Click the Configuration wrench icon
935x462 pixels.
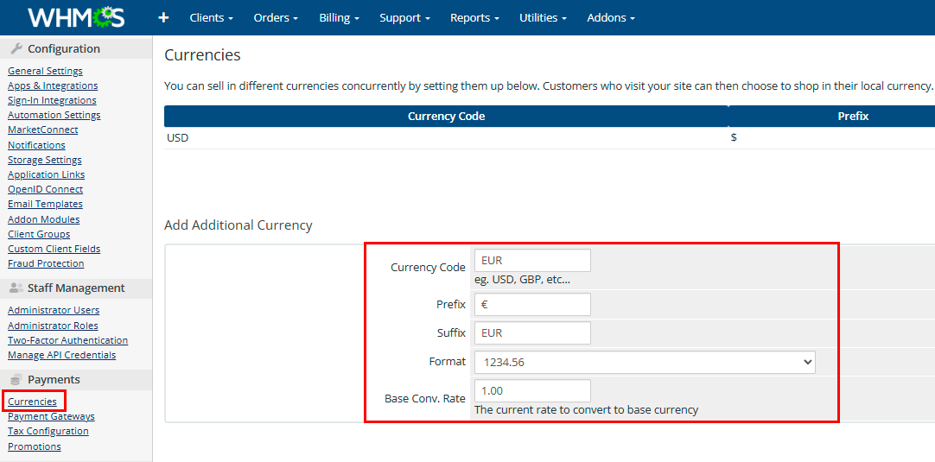(x=16, y=49)
